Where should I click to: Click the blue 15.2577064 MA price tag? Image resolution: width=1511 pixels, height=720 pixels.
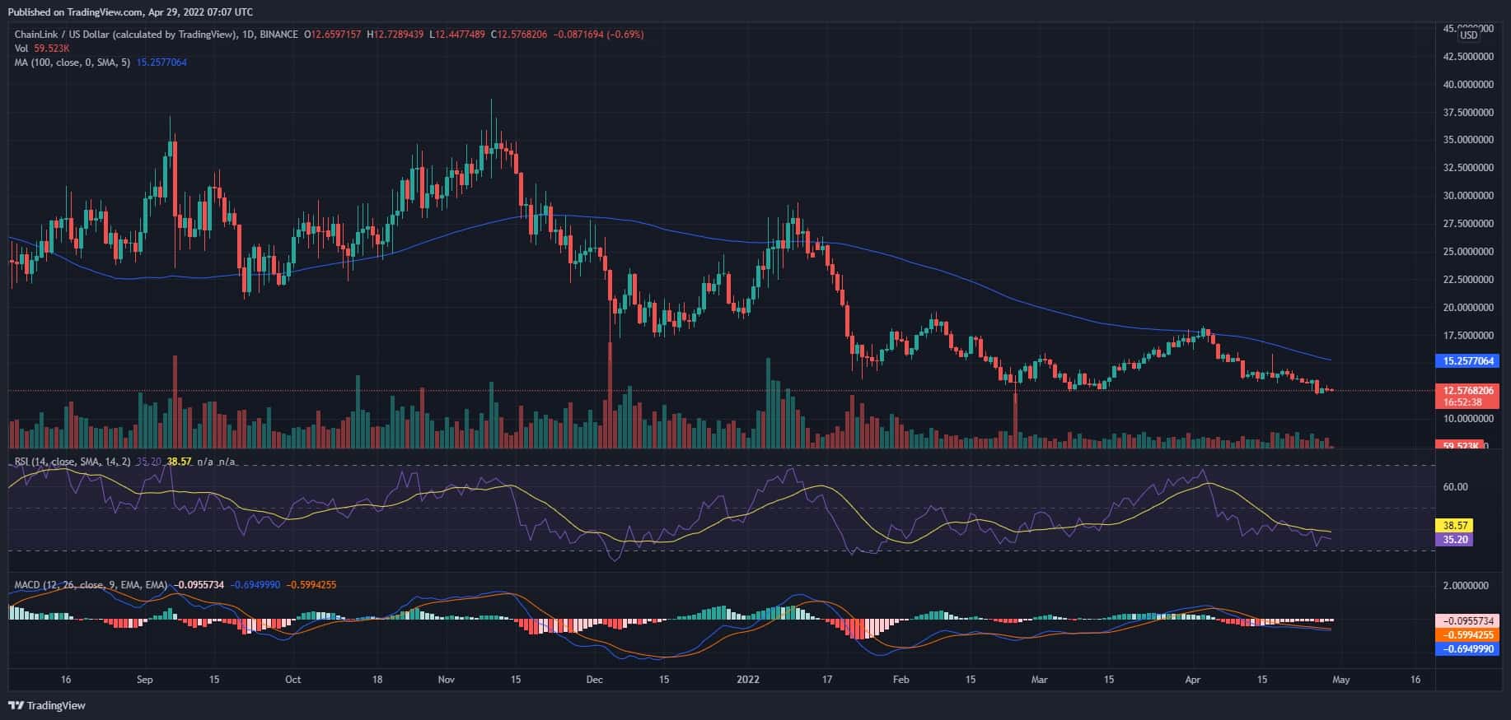point(1467,361)
